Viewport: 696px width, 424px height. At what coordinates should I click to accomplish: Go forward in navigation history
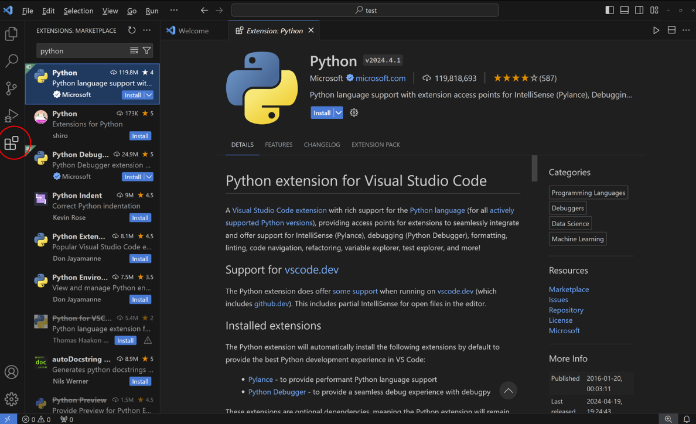(x=219, y=10)
